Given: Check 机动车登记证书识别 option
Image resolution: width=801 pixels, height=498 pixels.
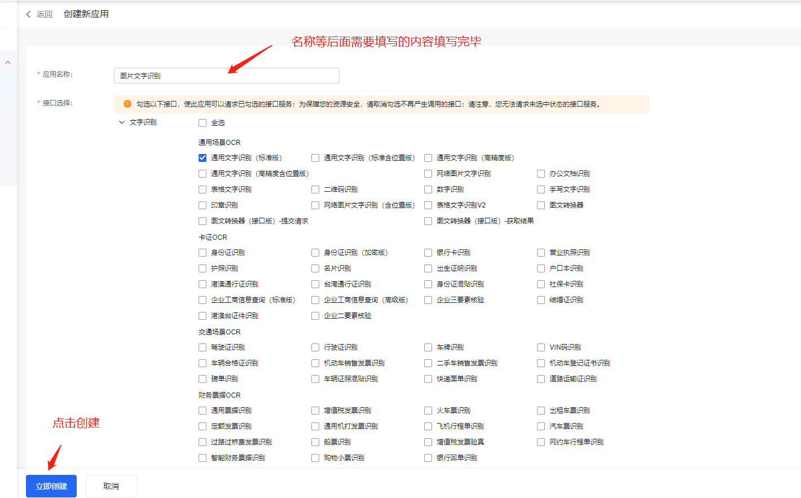Looking at the screenshot, I should pyautogui.click(x=541, y=363).
